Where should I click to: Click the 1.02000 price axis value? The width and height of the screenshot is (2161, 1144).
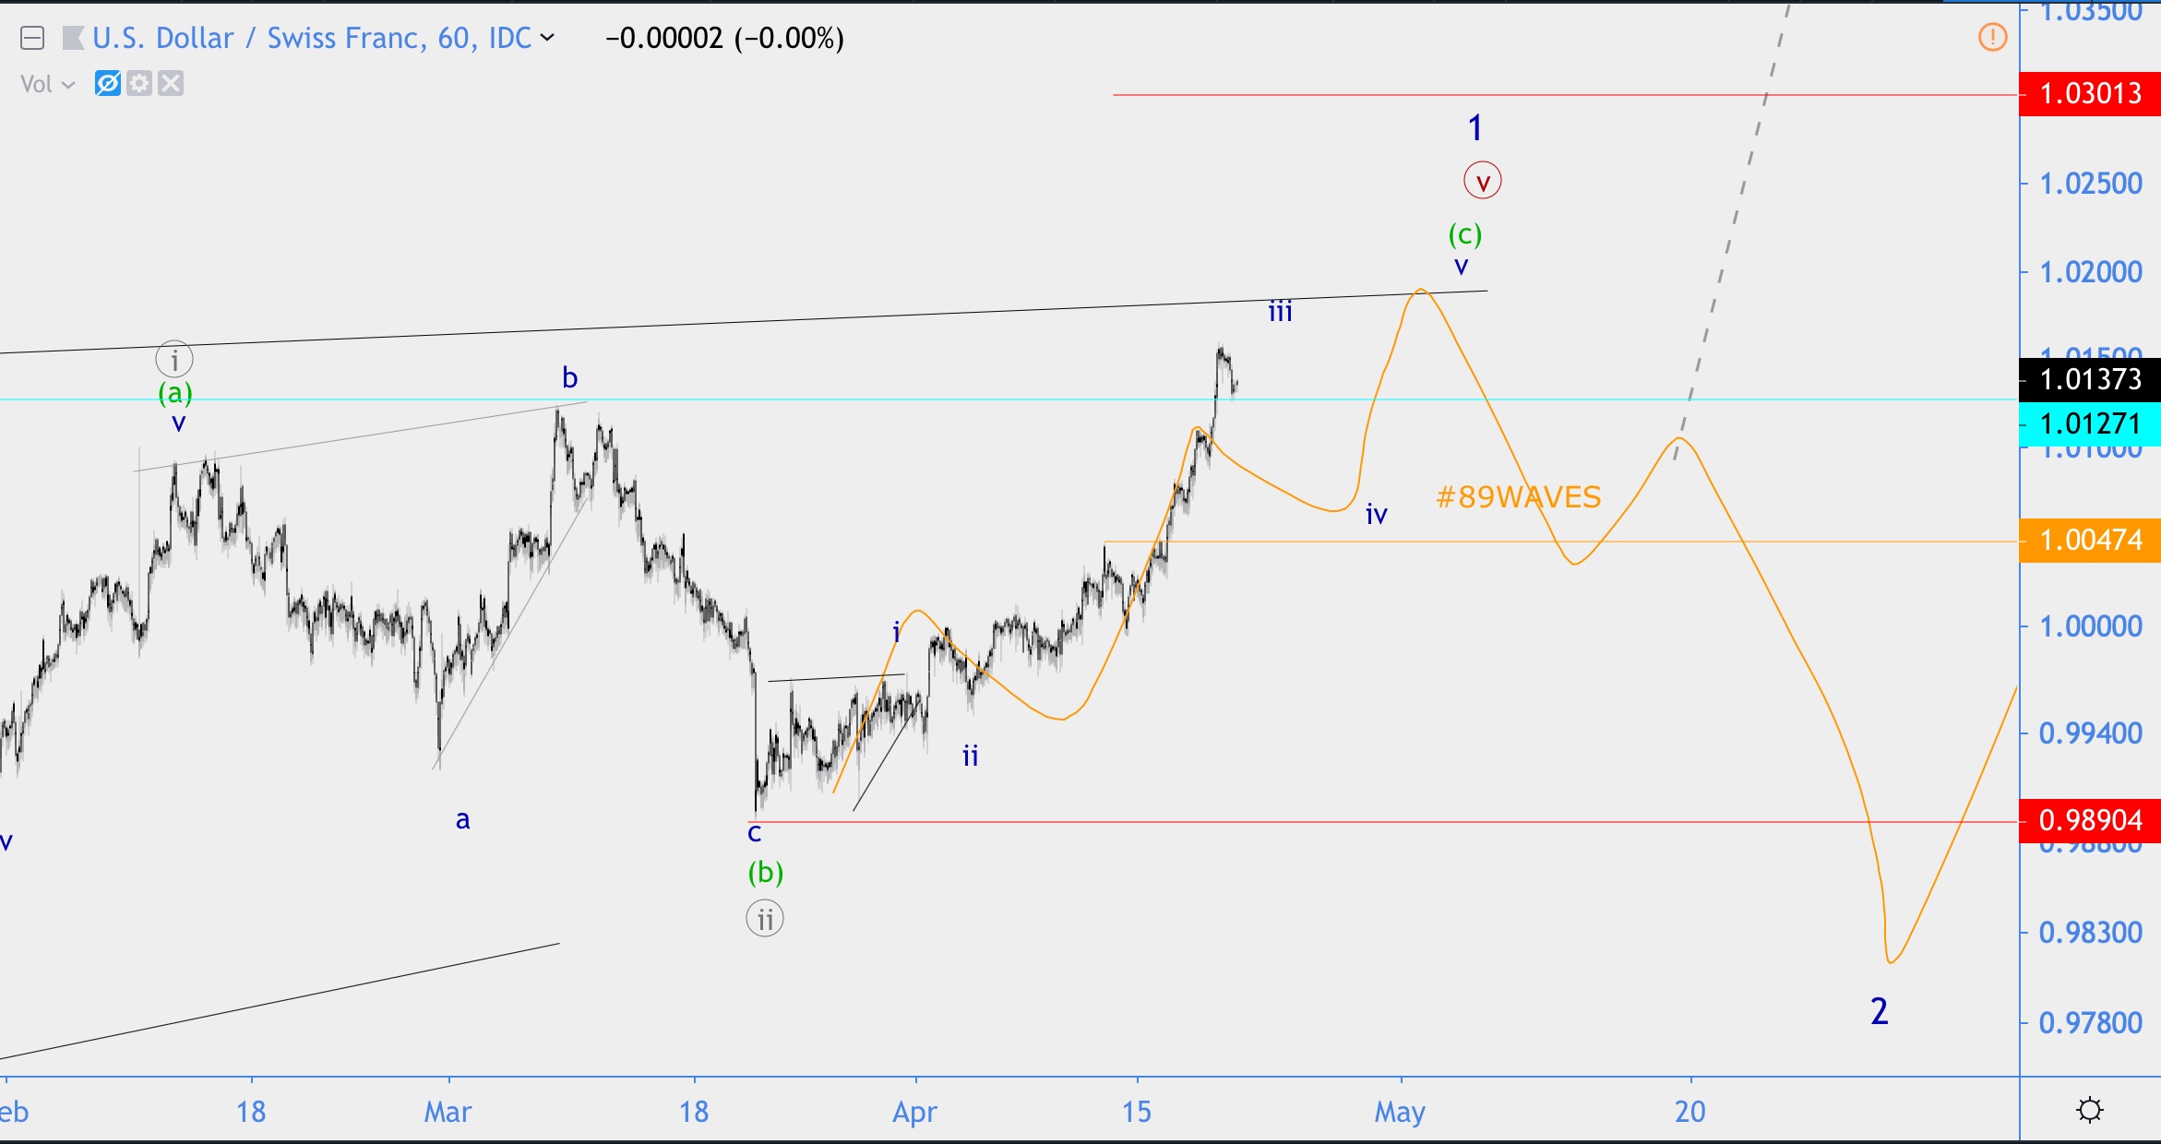point(2091,272)
